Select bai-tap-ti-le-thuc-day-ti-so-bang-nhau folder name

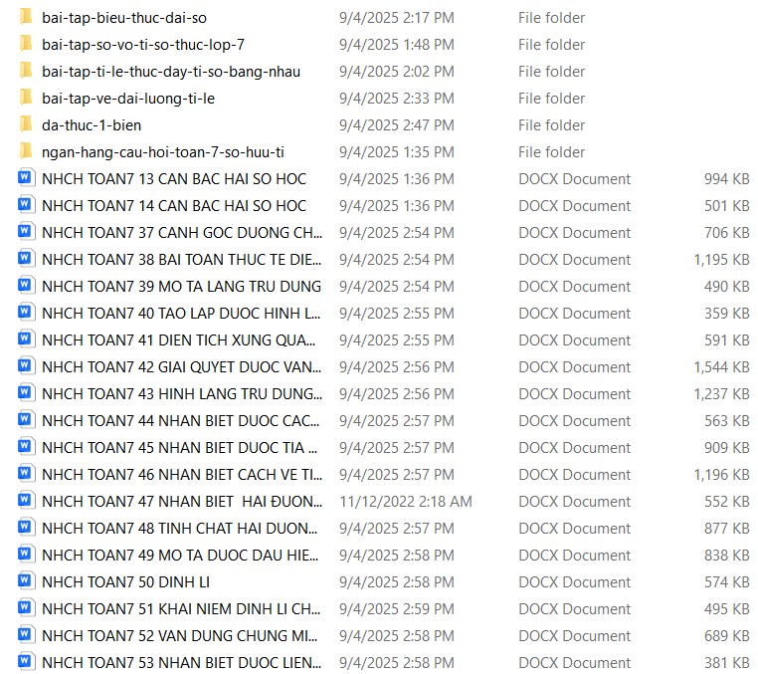point(170,72)
